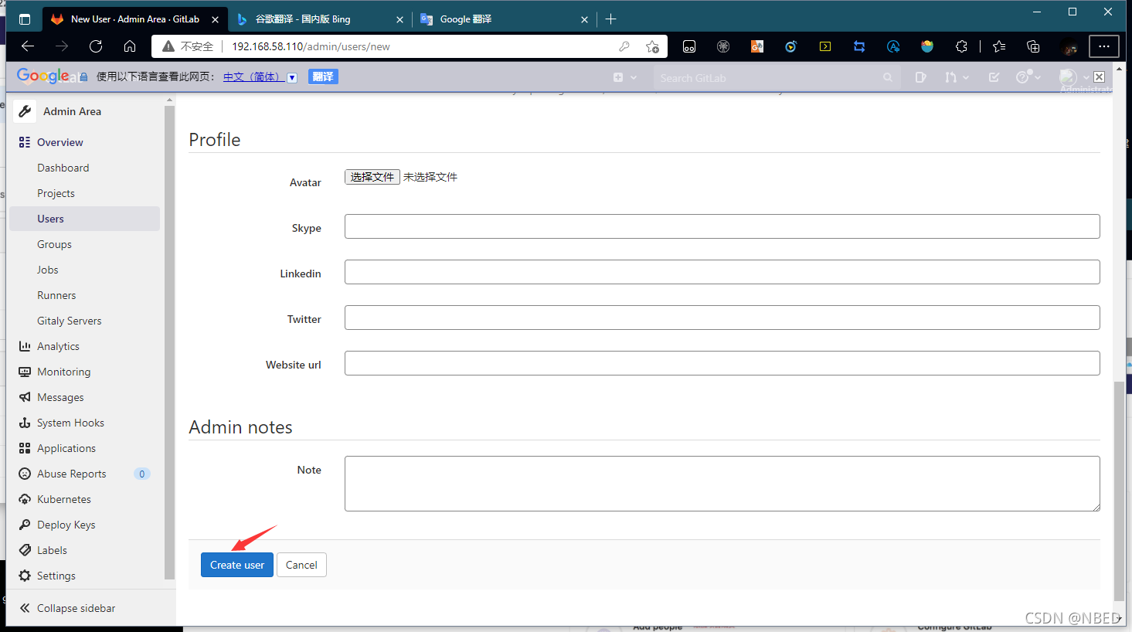Screen dimensions: 1132x632
Task: Click the browser home icon
Action: [130, 46]
